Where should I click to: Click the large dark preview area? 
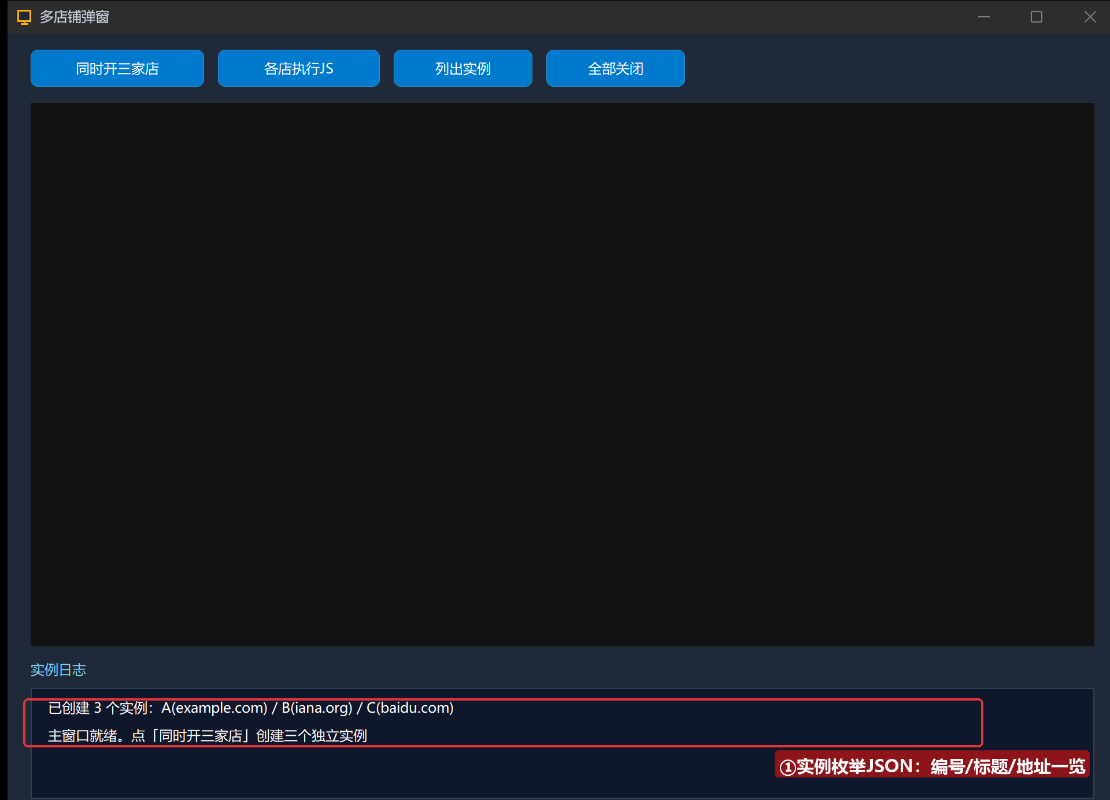(563, 375)
